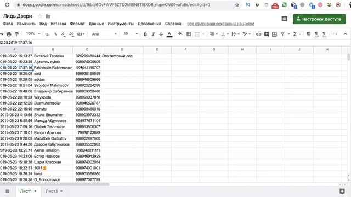Open the comments history icon

(284, 19)
